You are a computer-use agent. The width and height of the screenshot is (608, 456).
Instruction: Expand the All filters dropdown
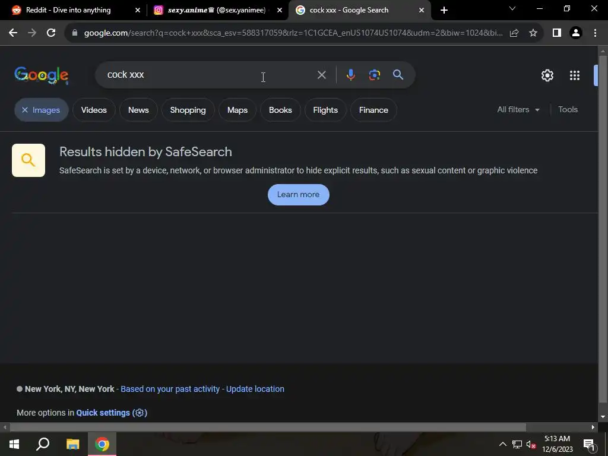coord(518,110)
